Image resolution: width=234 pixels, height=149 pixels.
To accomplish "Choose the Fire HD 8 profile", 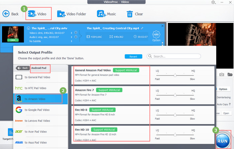I will point(143,115).
